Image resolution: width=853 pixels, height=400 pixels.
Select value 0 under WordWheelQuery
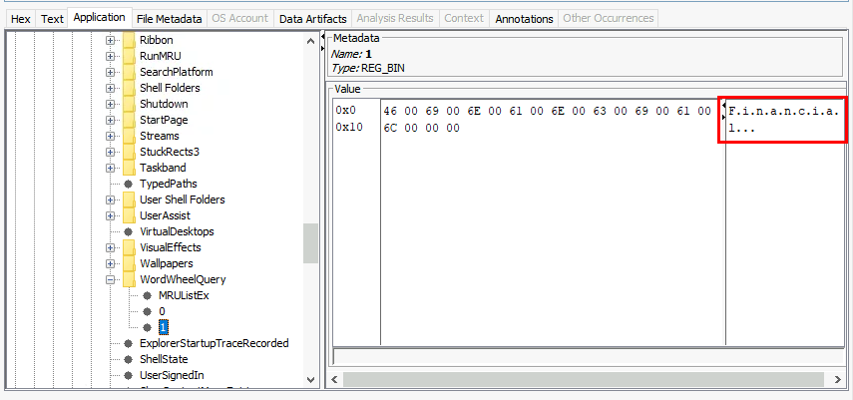pyautogui.click(x=162, y=311)
